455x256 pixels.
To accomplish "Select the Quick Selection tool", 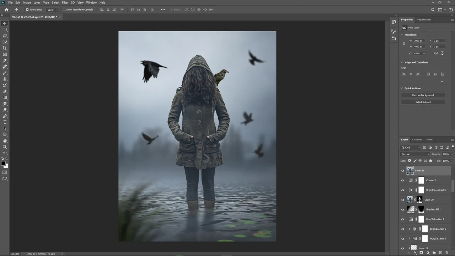I will point(5,42).
